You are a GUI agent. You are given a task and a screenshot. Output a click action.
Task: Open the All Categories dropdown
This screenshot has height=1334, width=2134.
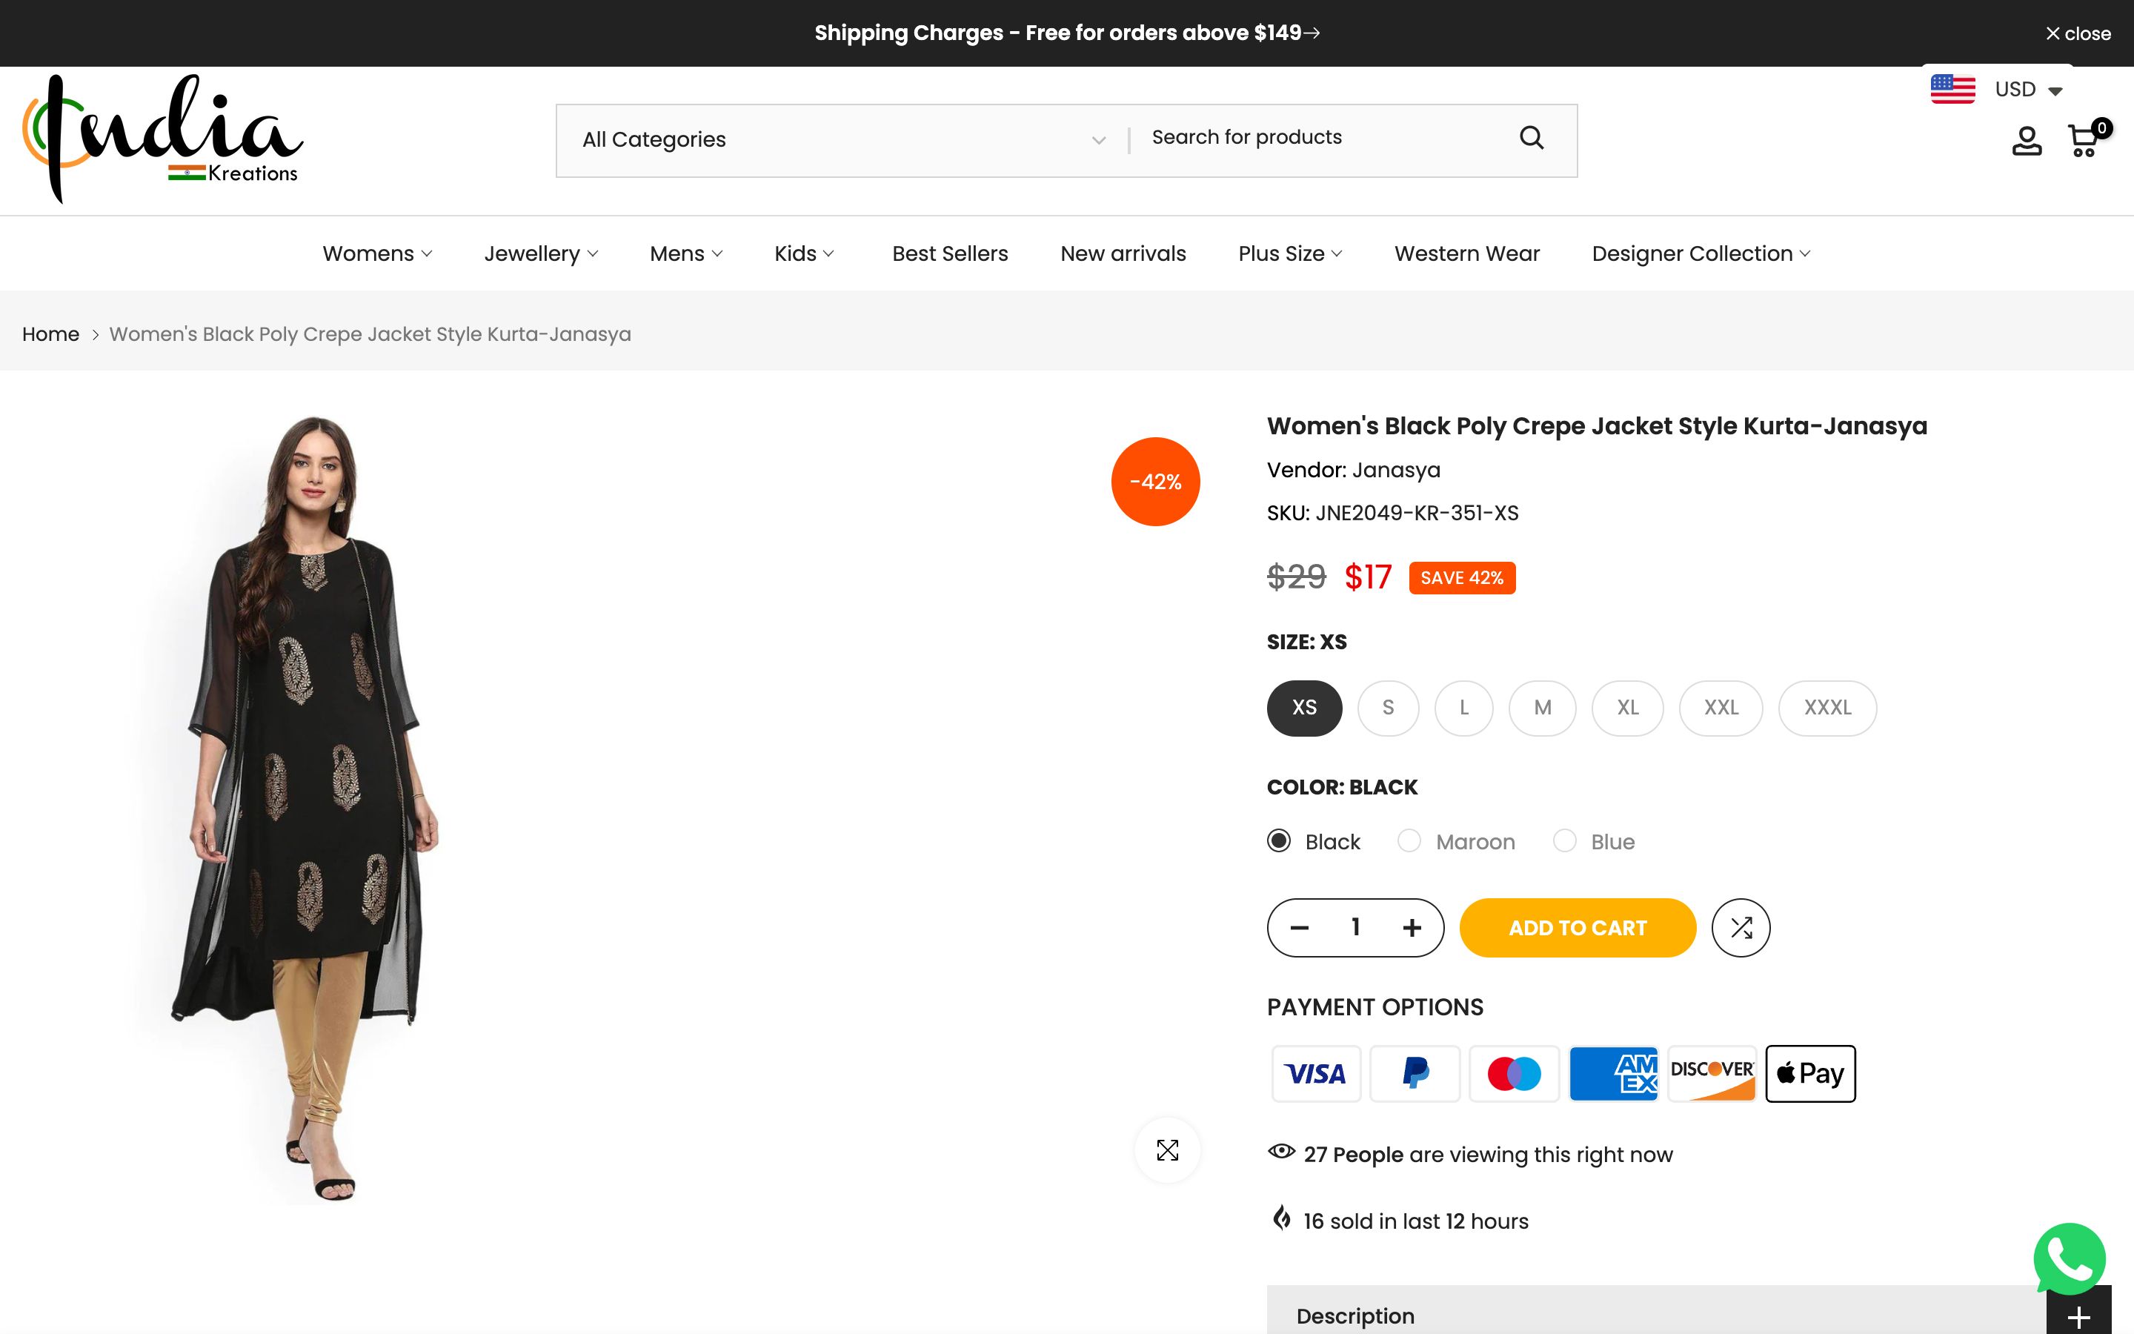(842, 139)
